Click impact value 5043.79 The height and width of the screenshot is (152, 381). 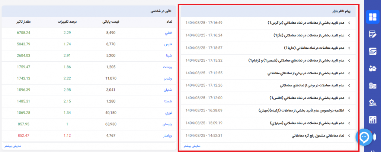pos(23,44)
